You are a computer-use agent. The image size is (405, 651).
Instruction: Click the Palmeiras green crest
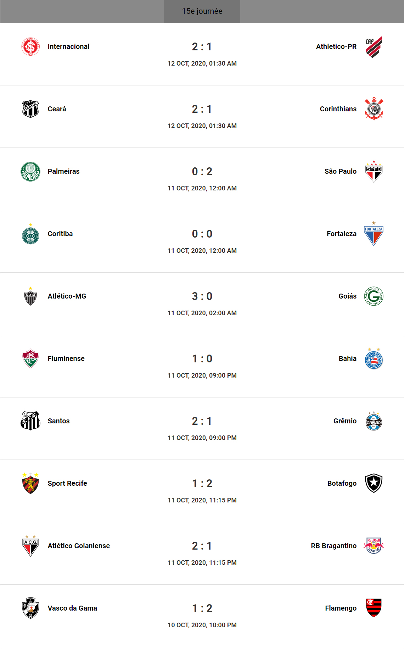pyautogui.click(x=30, y=172)
